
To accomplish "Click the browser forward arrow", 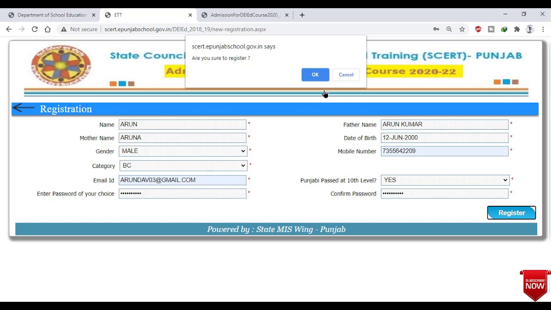I will point(22,29).
